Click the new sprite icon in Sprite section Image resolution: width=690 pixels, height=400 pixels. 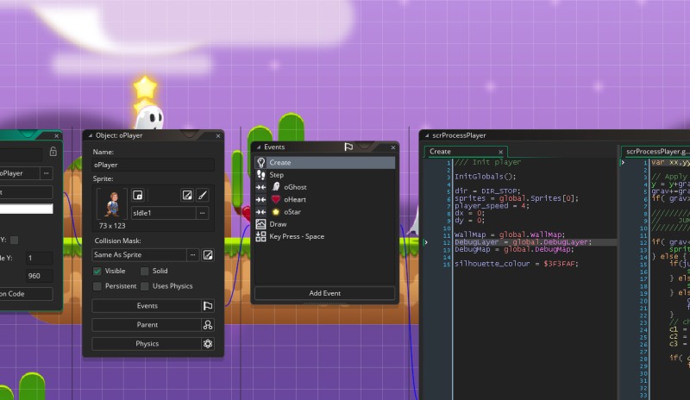(x=138, y=195)
